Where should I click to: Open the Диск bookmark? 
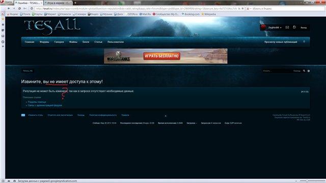coord(119,14)
